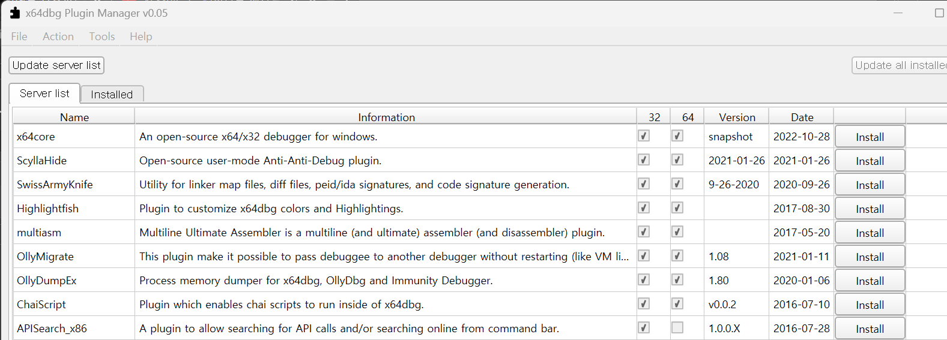
Task: Click the 64 column header
Action: pyautogui.click(x=688, y=117)
